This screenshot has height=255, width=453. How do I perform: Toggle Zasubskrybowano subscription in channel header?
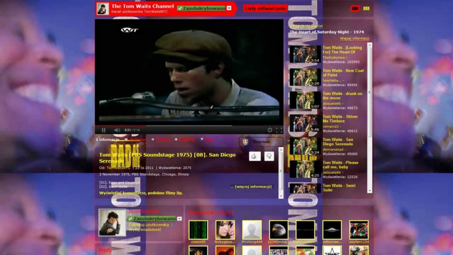[201, 9]
